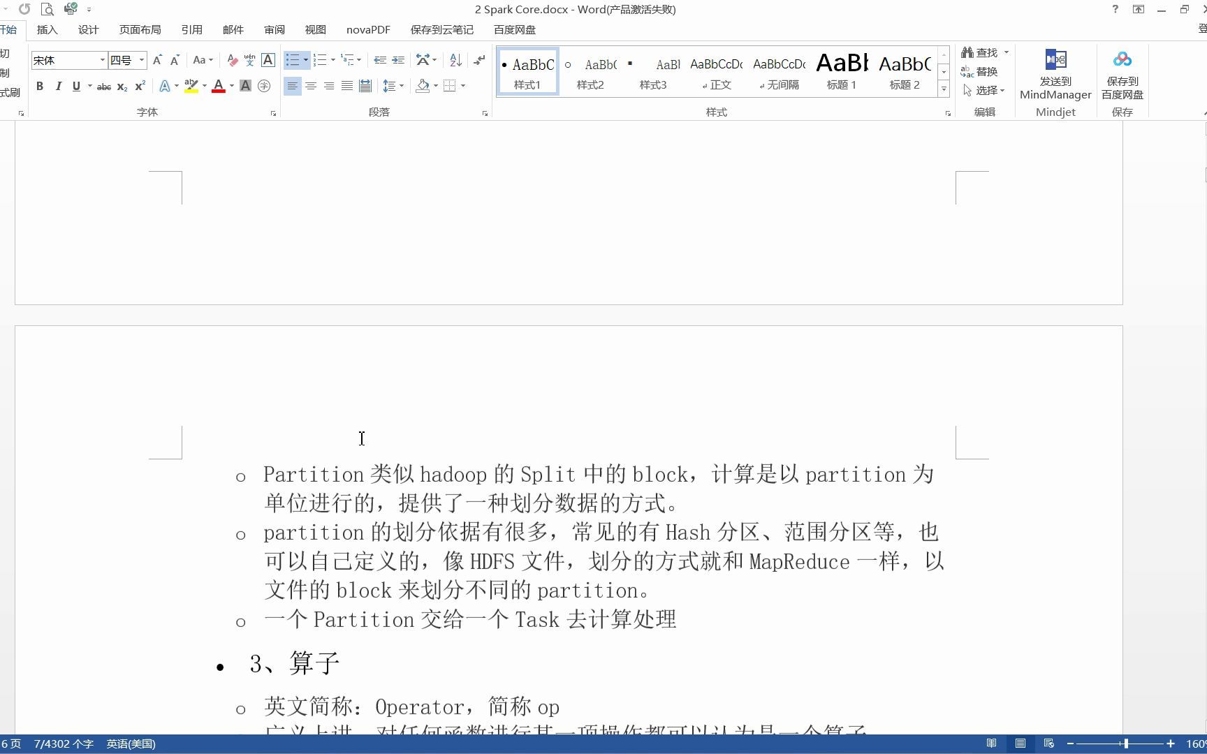Adjust the zoom slider handle
Image resolution: width=1207 pixels, height=754 pixels.
pyautogui.click(x=1126, y=744)
